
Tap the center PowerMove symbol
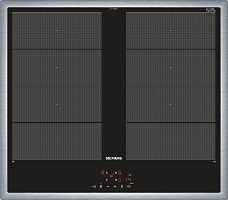pos(111,176)
